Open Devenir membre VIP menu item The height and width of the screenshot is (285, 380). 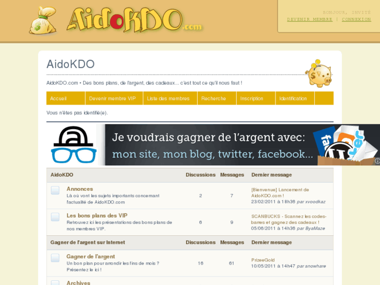[x=114, y=98]
